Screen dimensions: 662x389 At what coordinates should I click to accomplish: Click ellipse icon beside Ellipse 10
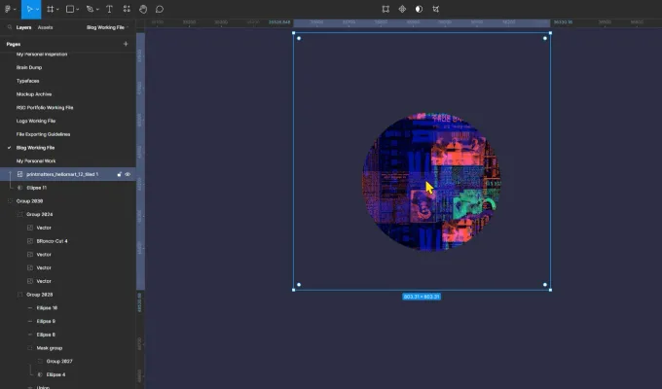[x=30, y=308]
